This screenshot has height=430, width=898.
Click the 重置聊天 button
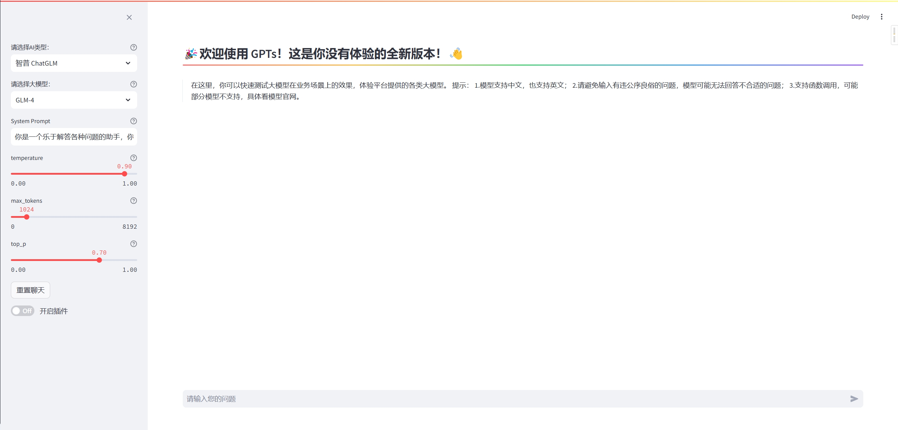31,290
